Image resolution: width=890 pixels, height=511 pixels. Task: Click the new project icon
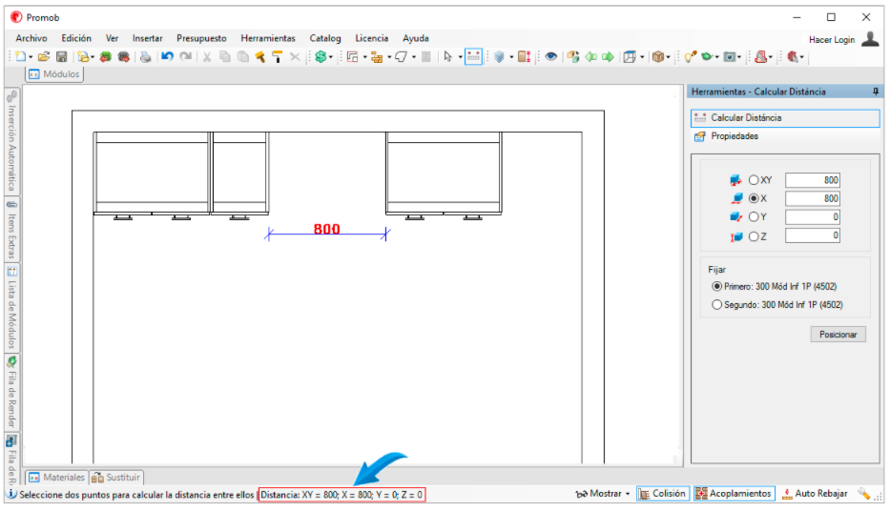pyautogui.click(x=20, y=56)
